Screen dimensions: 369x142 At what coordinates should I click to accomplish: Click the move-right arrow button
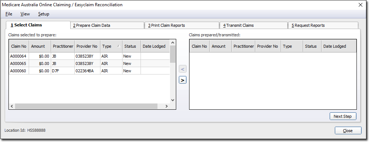tap(182, 80)
